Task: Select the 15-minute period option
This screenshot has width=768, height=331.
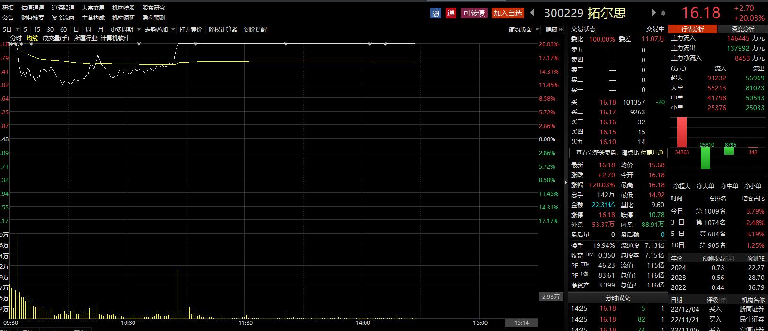Action: click(36, 29)
